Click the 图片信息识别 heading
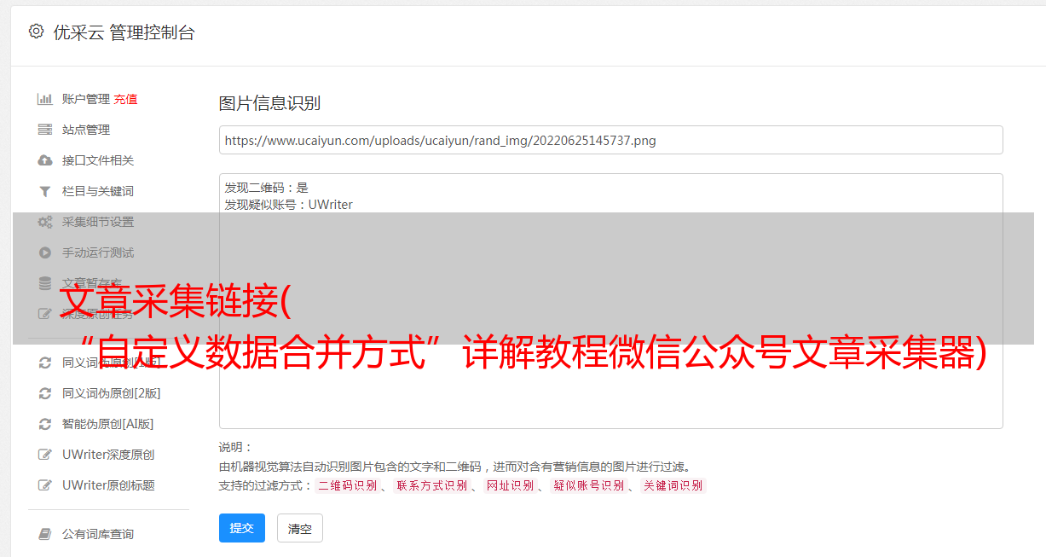1046x557 pixels. coord(269,103)
